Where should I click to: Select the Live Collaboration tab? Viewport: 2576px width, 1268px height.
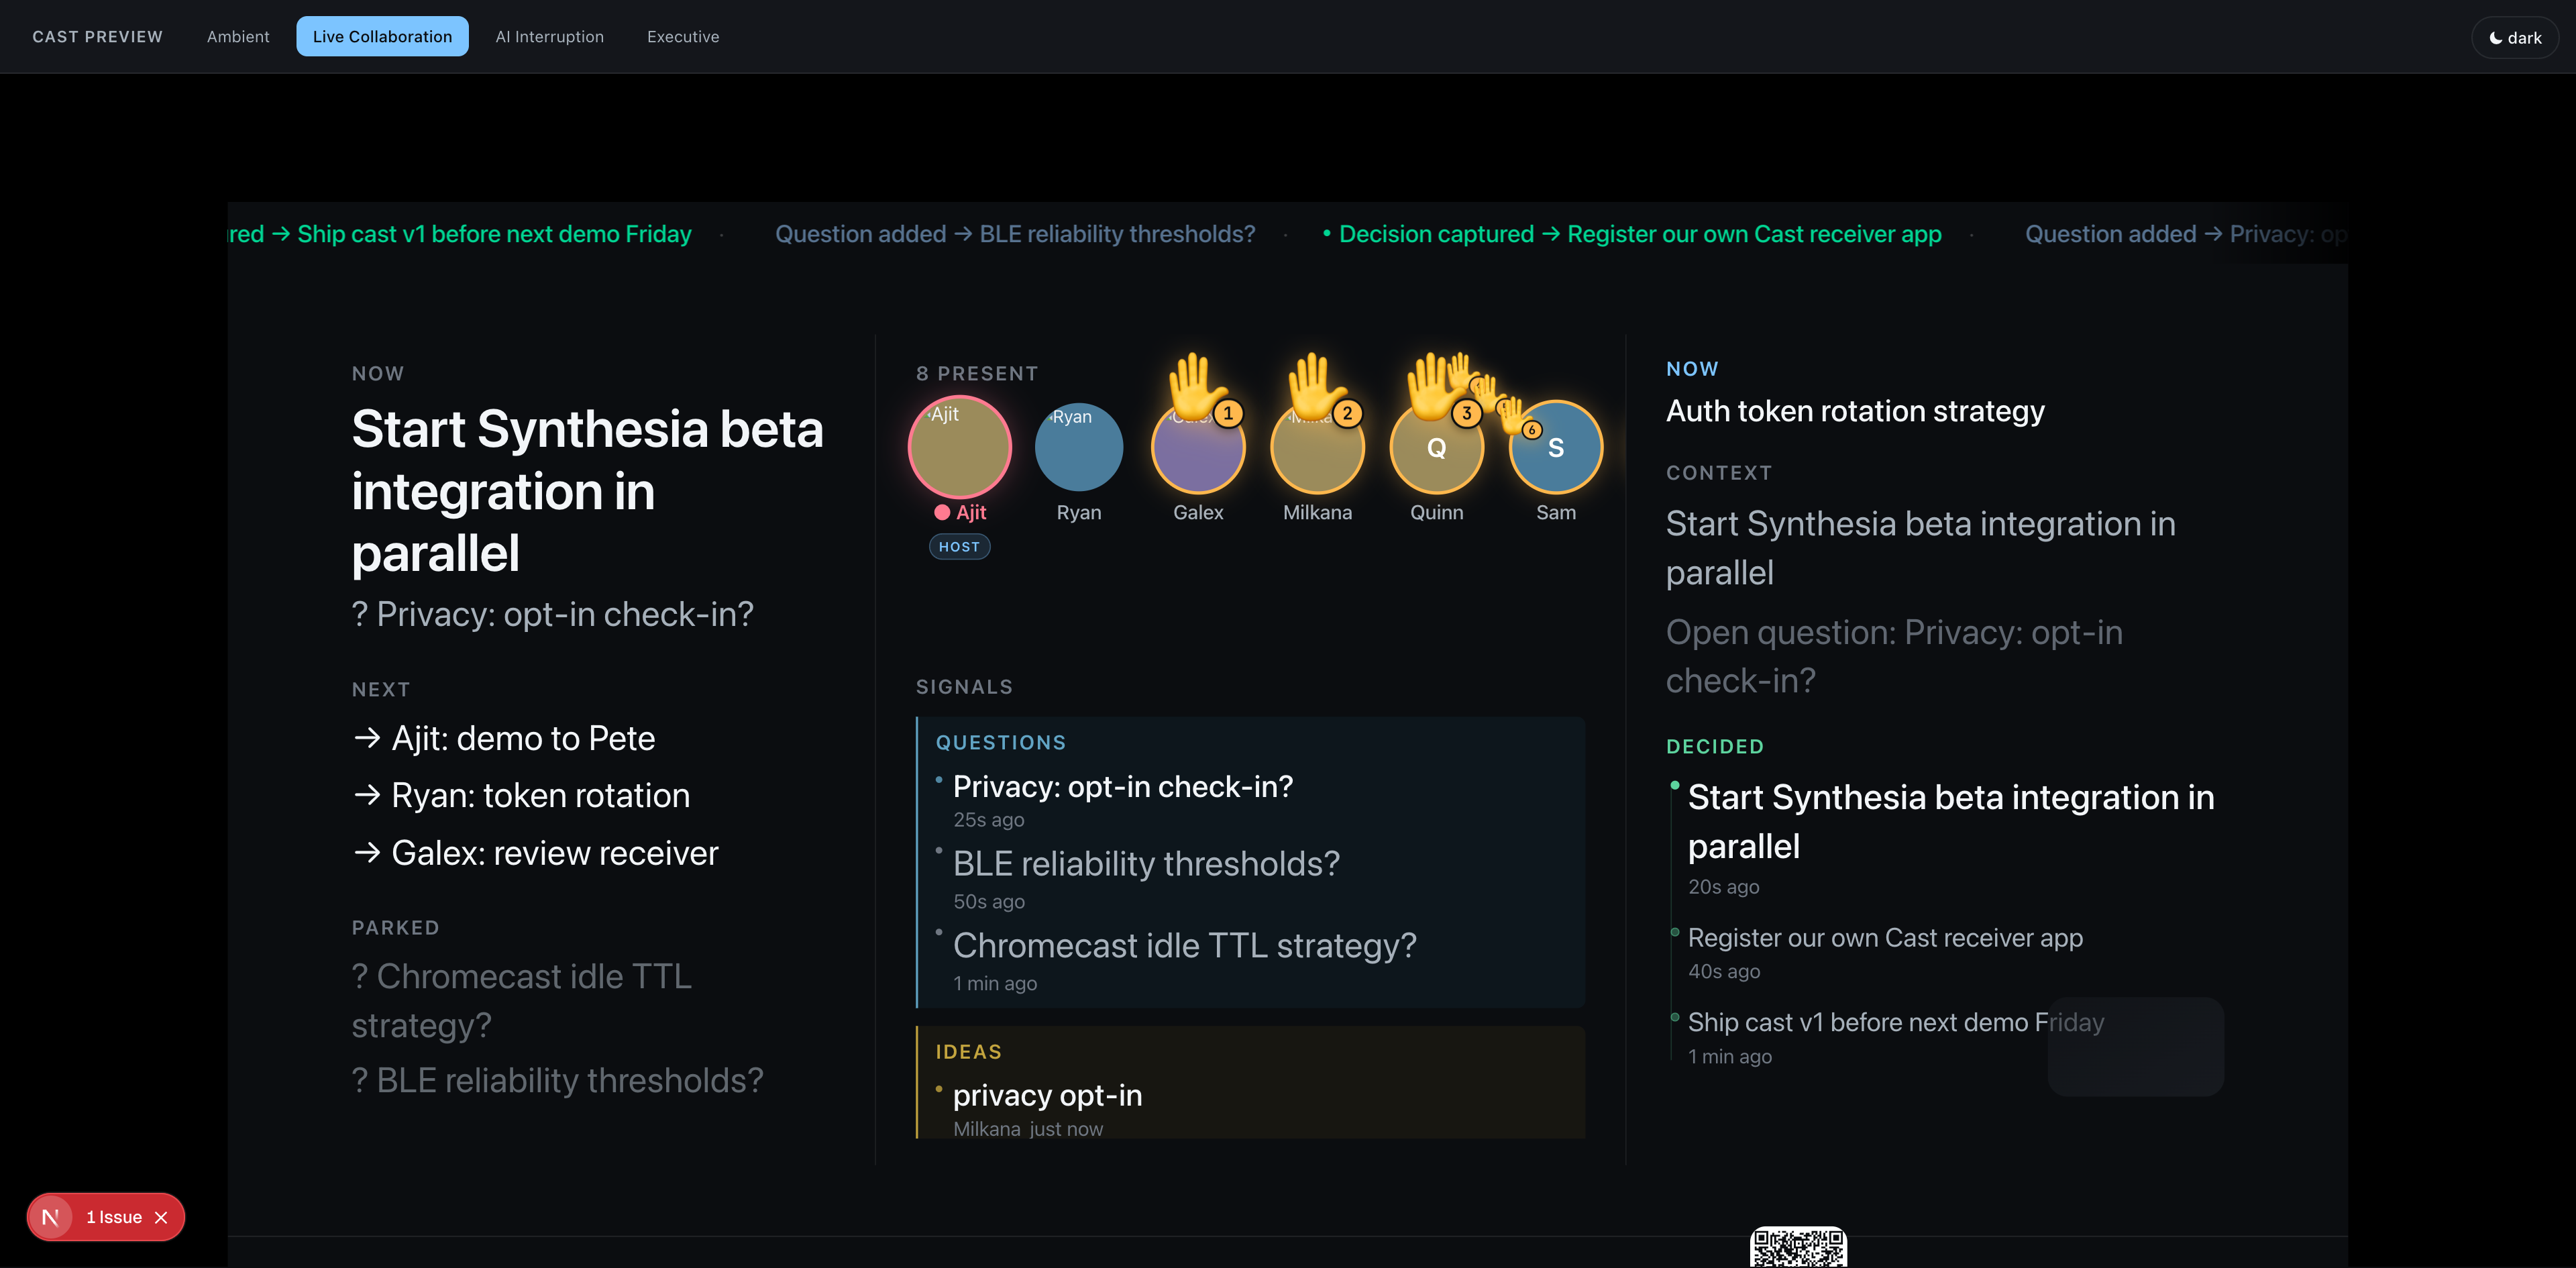(382, 37)
